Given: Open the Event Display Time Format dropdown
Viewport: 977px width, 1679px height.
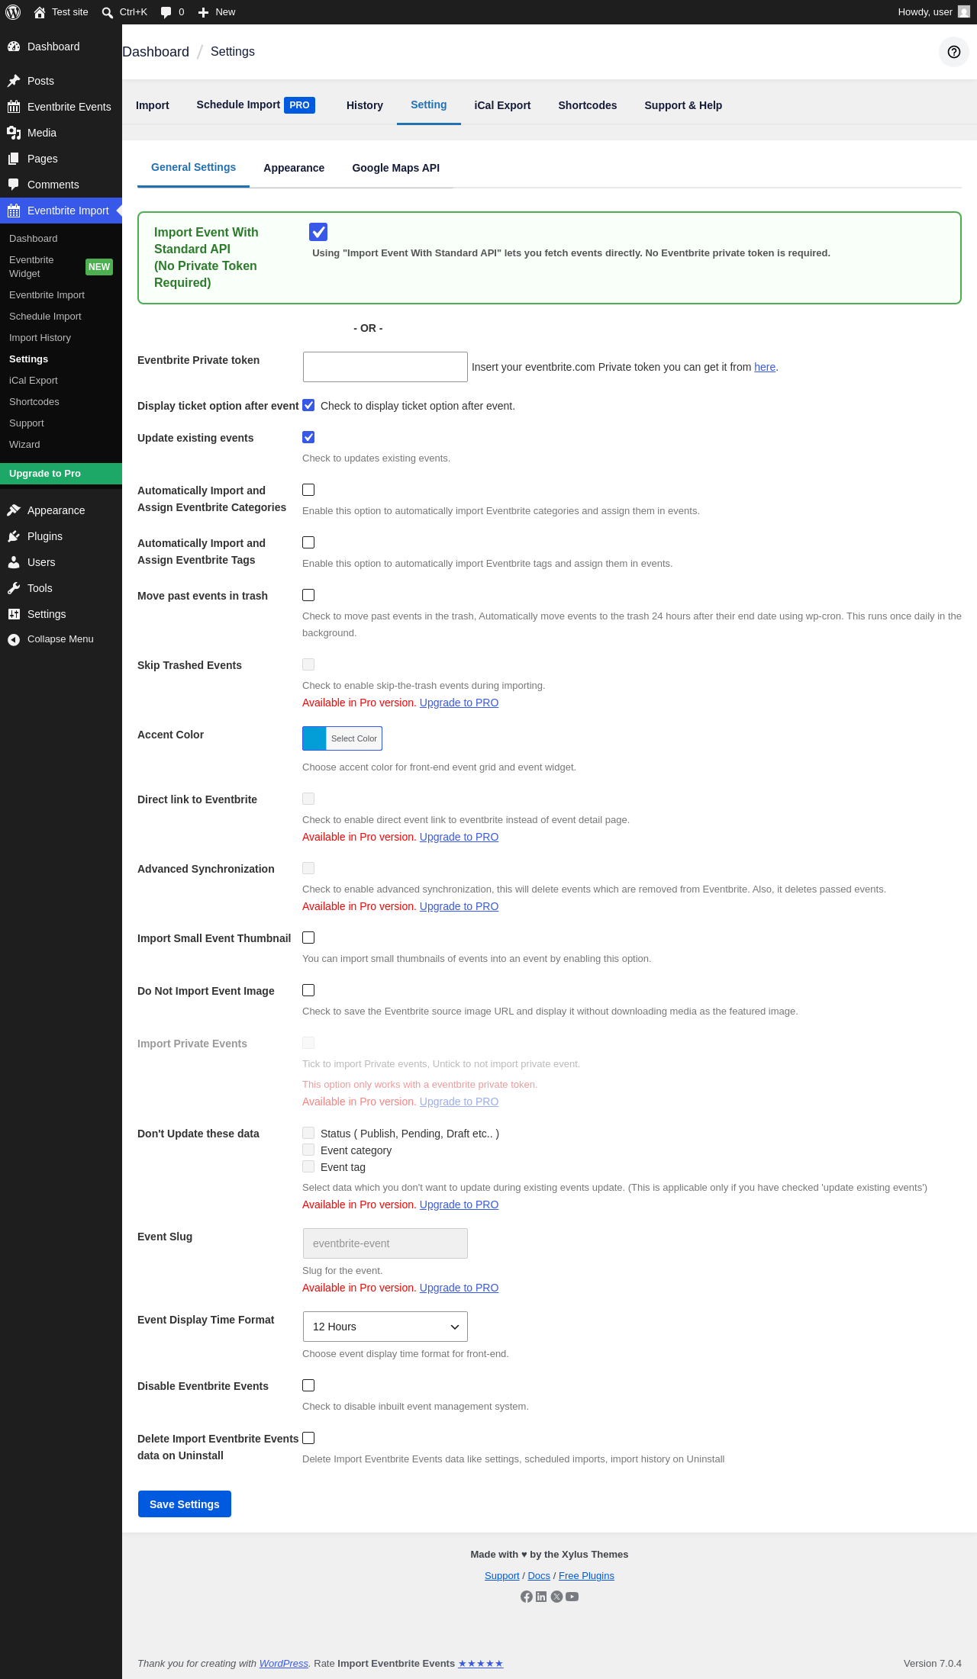Looking at the screenshot, I should (x=385, y=1327).
